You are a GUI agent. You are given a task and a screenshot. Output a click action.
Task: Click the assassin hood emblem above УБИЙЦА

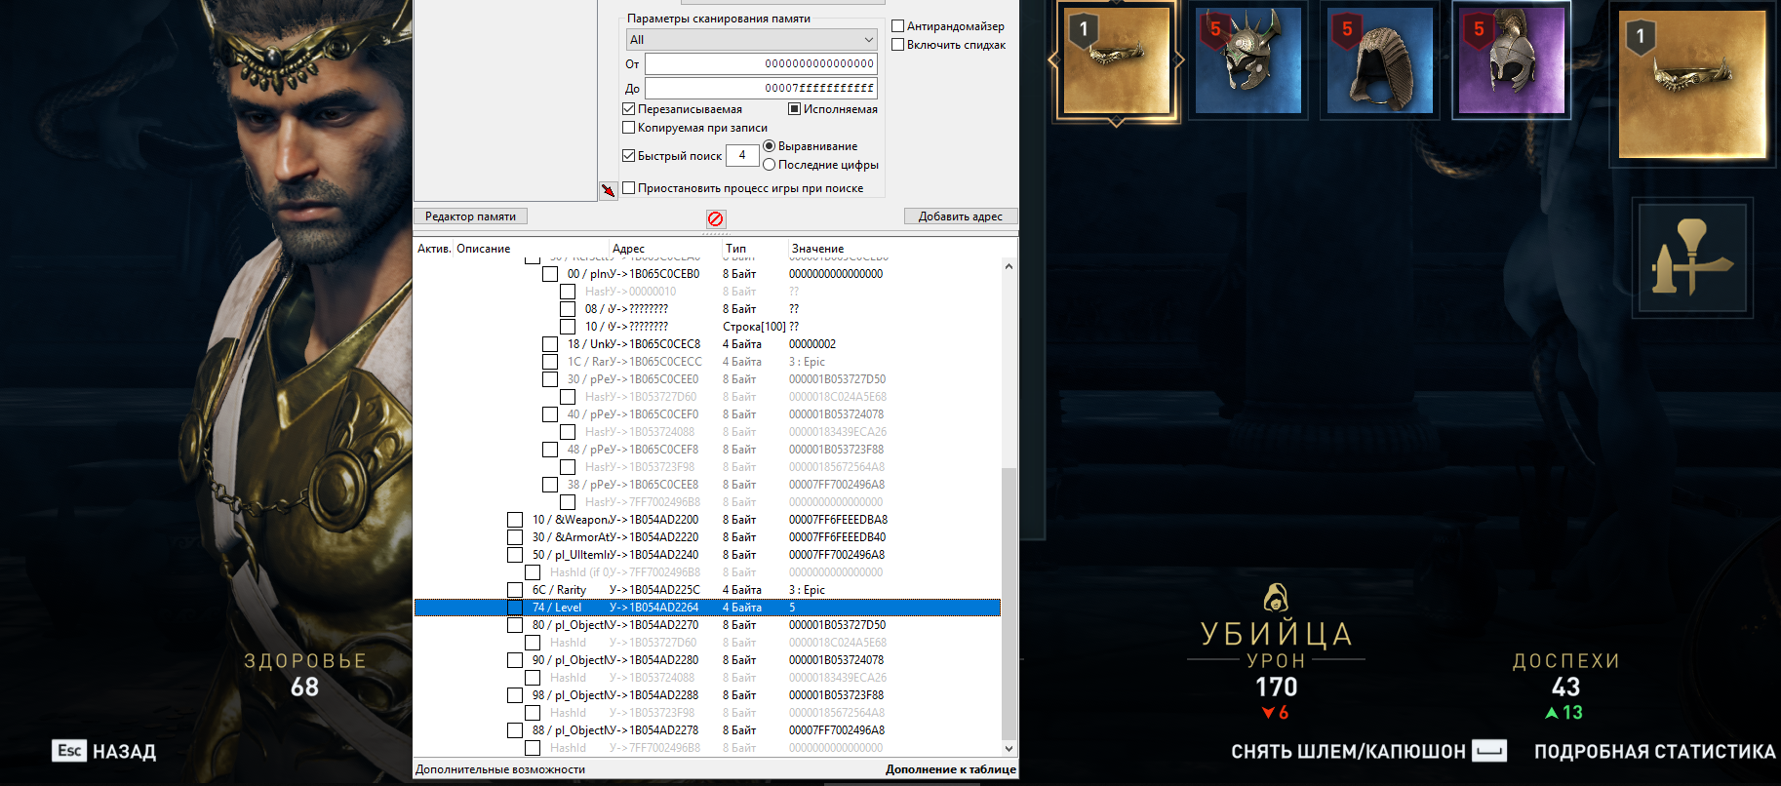1276,597
